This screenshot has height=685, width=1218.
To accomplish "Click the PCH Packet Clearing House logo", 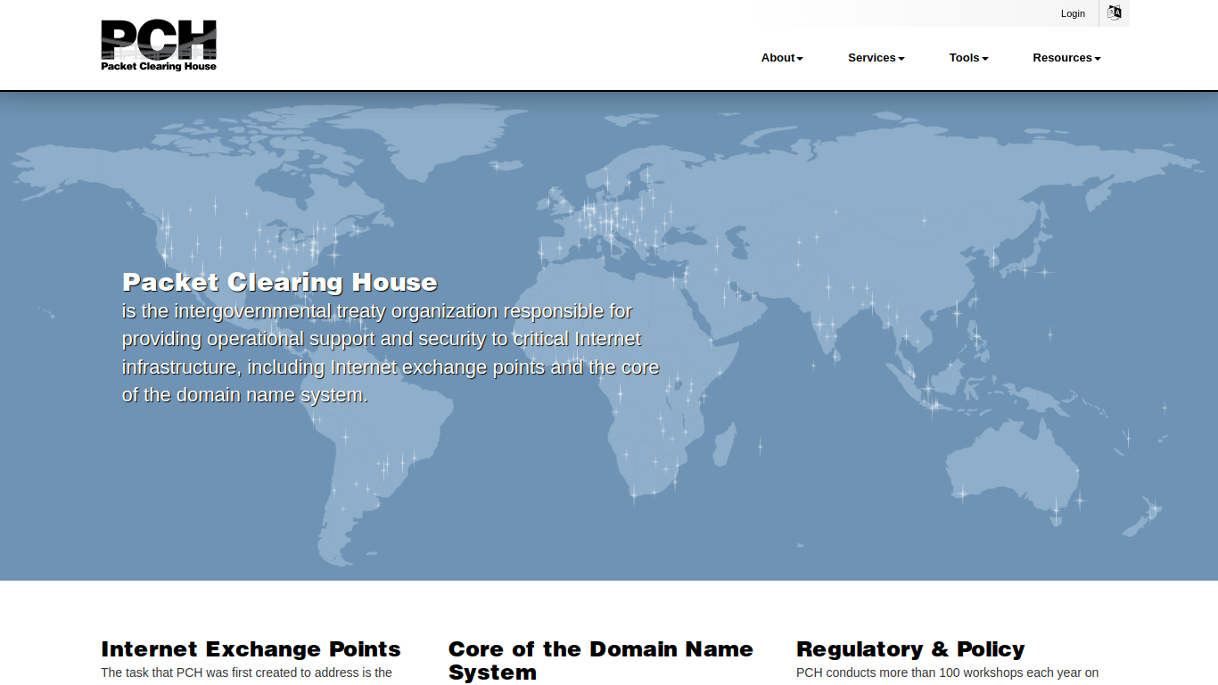I will (x=159, y=45).
